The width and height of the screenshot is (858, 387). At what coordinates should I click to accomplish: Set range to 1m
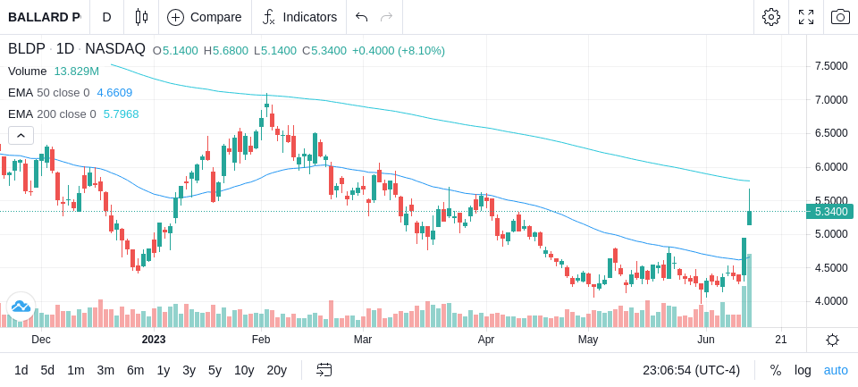point(75,371)
